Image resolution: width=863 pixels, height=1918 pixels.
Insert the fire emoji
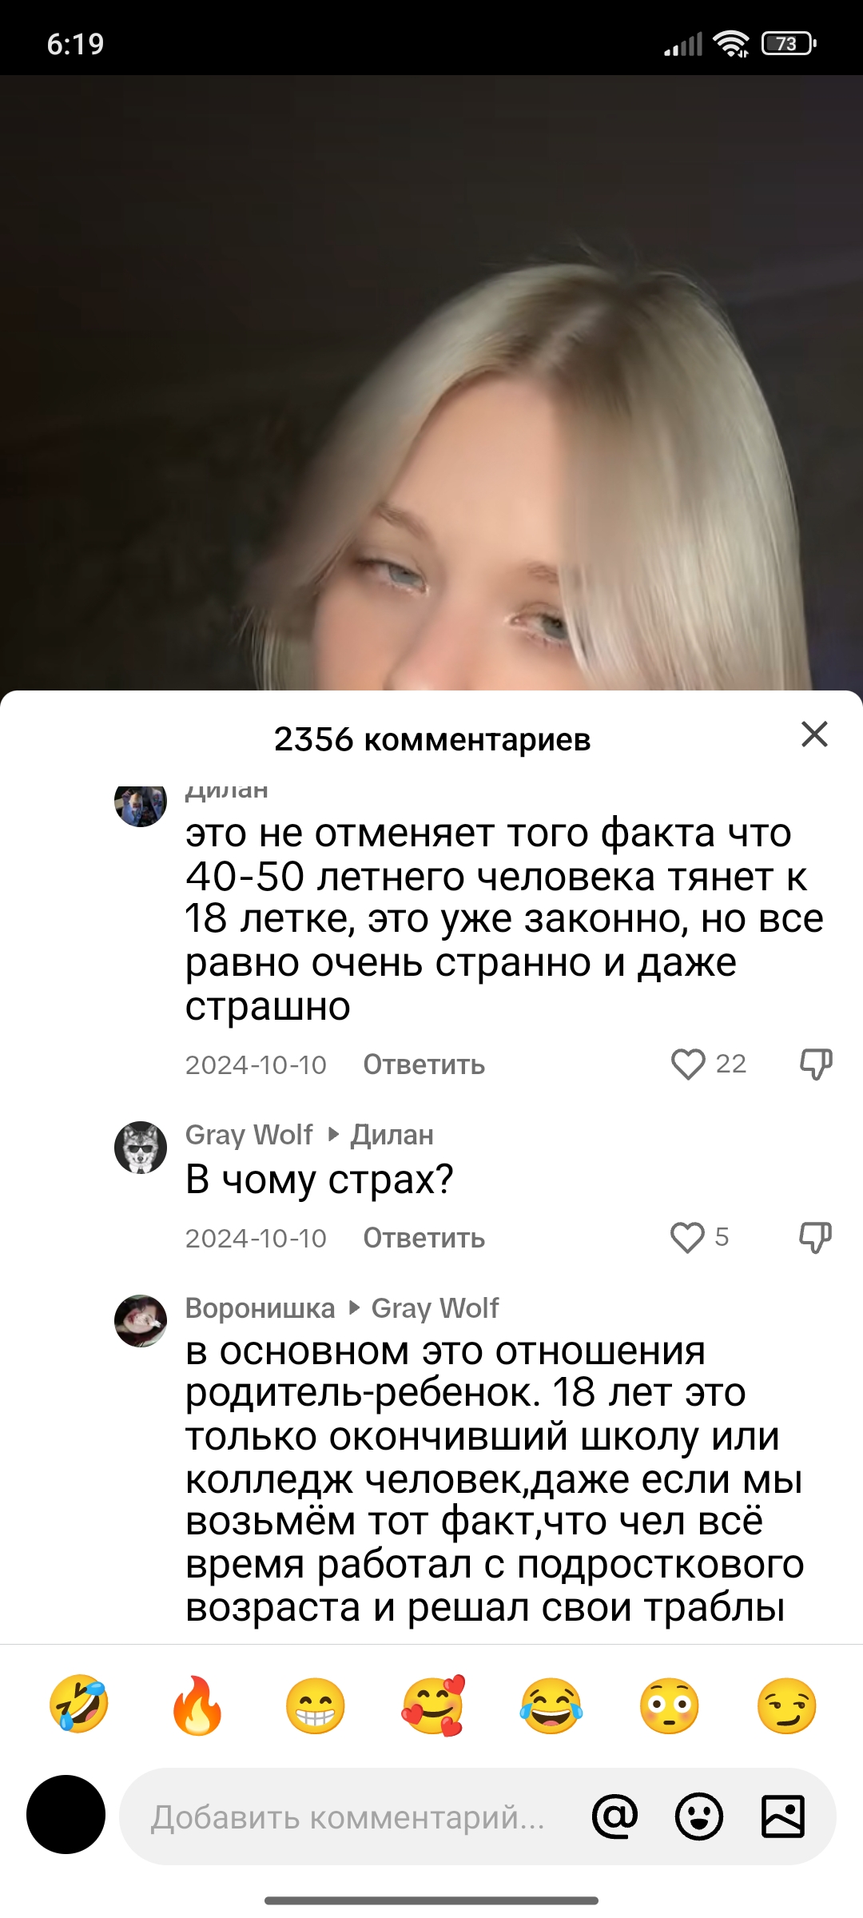[197, 1705]
